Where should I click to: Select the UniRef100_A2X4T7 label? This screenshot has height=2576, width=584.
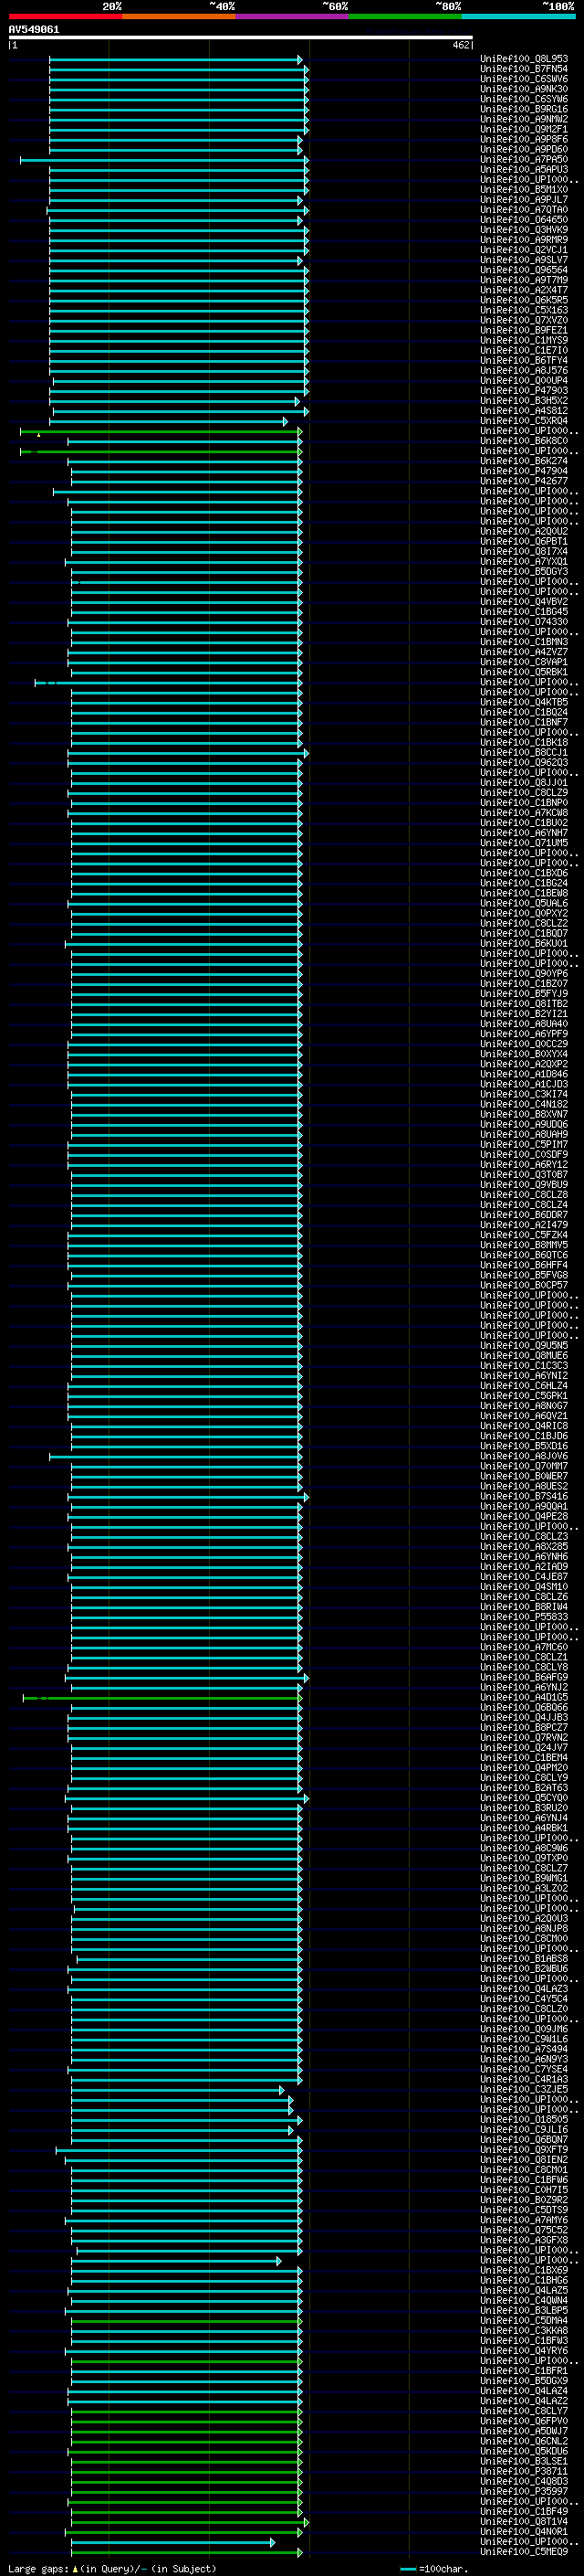523,290
